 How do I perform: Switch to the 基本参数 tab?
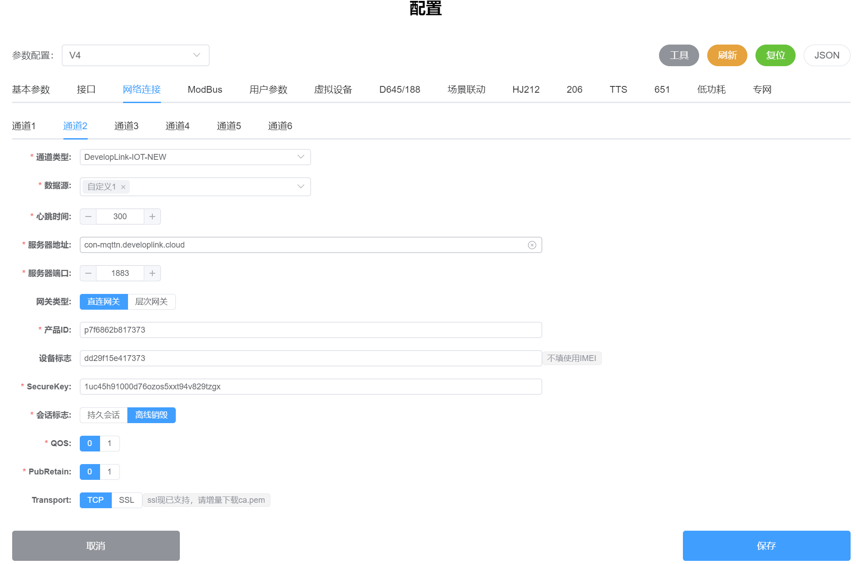[31, 90]
